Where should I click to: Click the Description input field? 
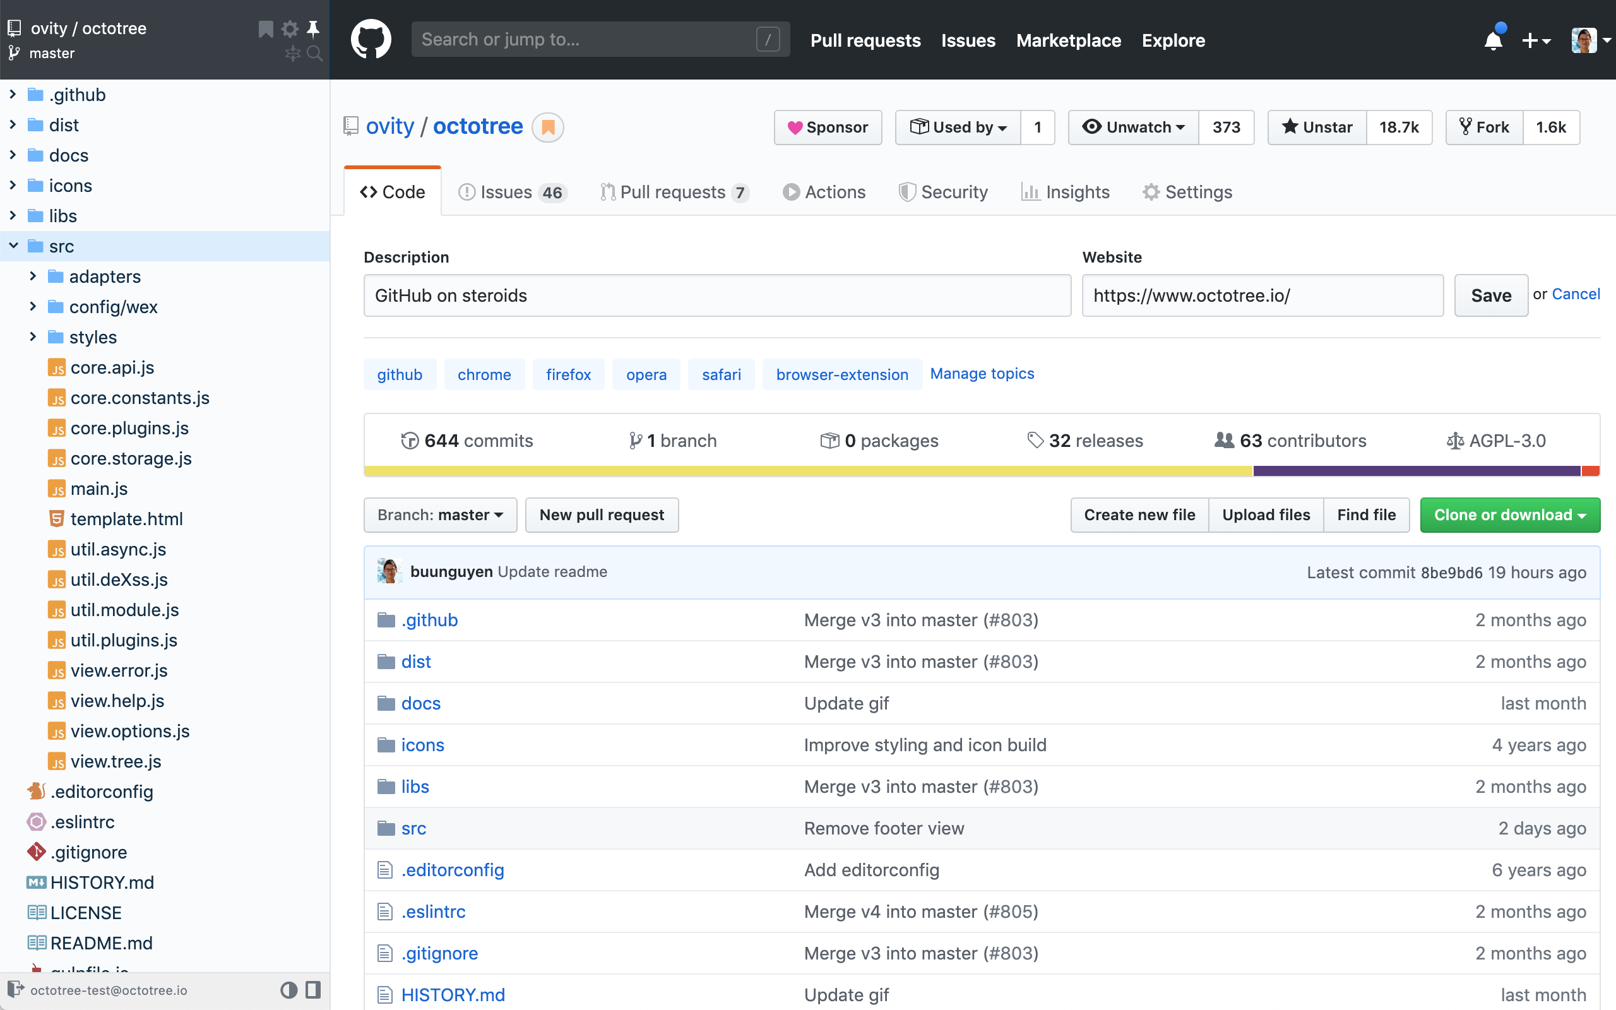[x=716, y=295]
